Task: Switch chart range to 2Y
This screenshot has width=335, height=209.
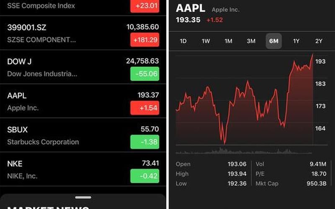Action: [x=319, y=41]
